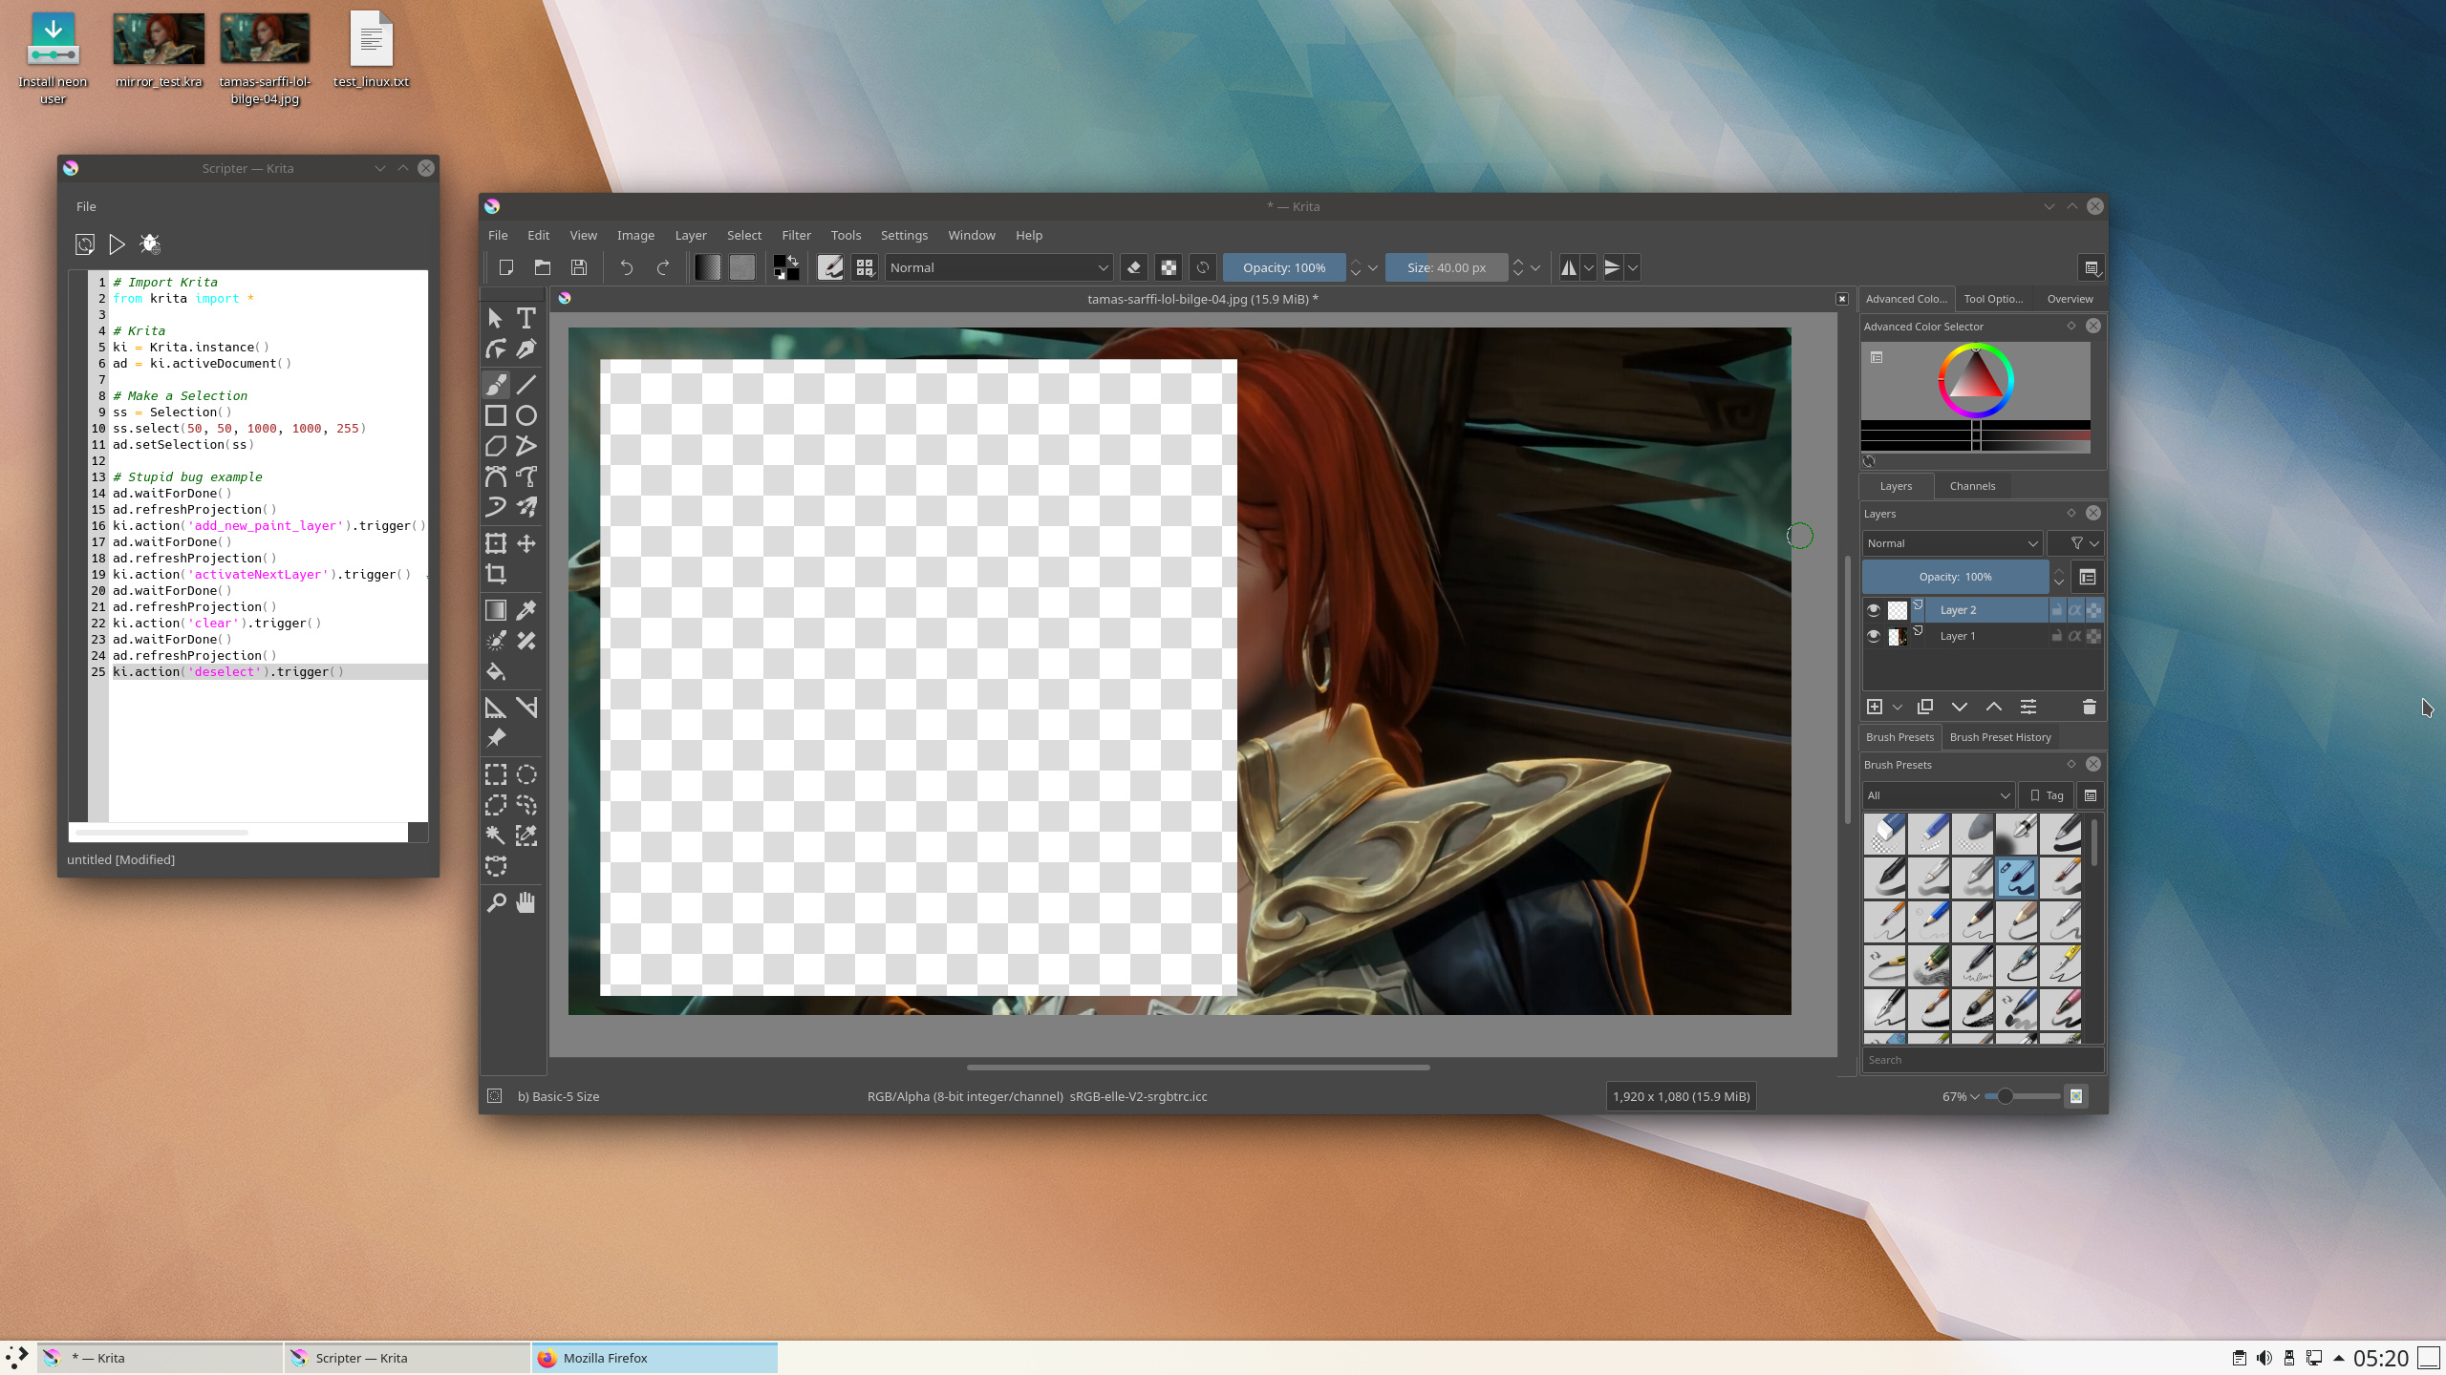Select the Rectangle shape tool
This screenshot has height=1375, width=2446.
pos(496,415)
